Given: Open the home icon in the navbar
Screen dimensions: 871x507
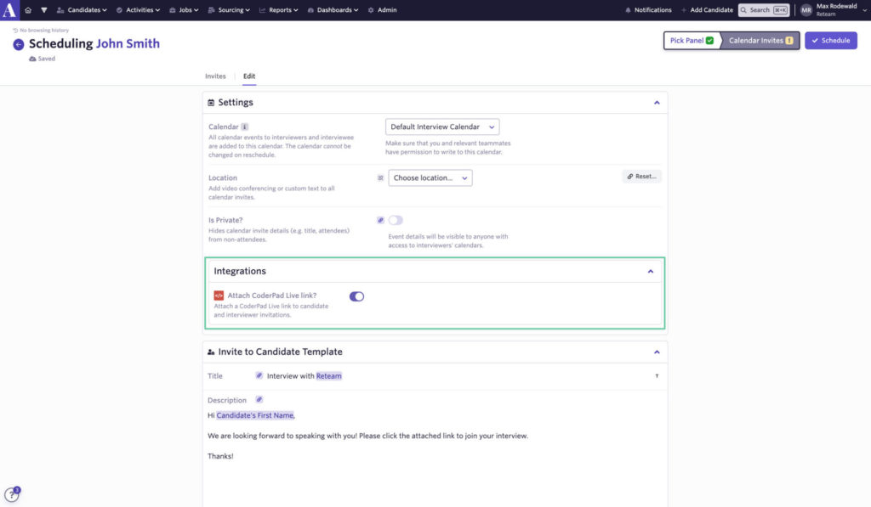Looking at the screenshot, I should point(30,9).
